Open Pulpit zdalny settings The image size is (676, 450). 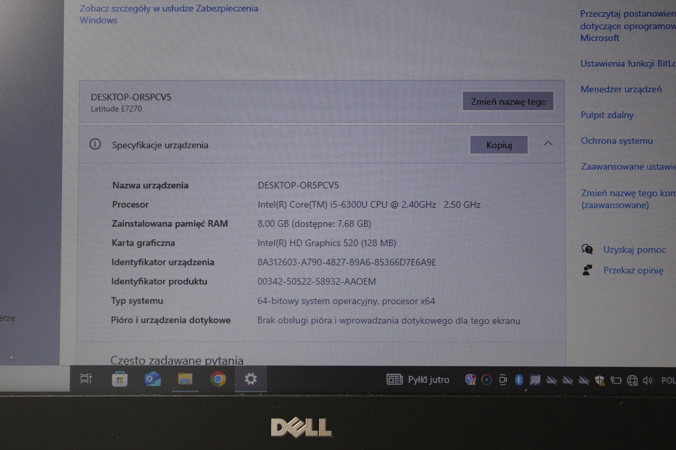pos(607,115)
